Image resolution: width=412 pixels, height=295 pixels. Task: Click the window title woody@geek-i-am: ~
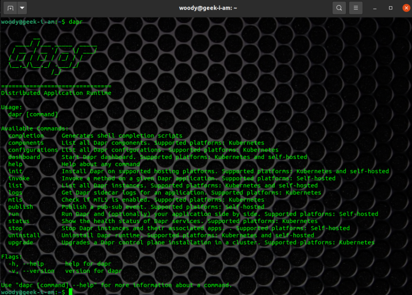click(x=208, y=8)
